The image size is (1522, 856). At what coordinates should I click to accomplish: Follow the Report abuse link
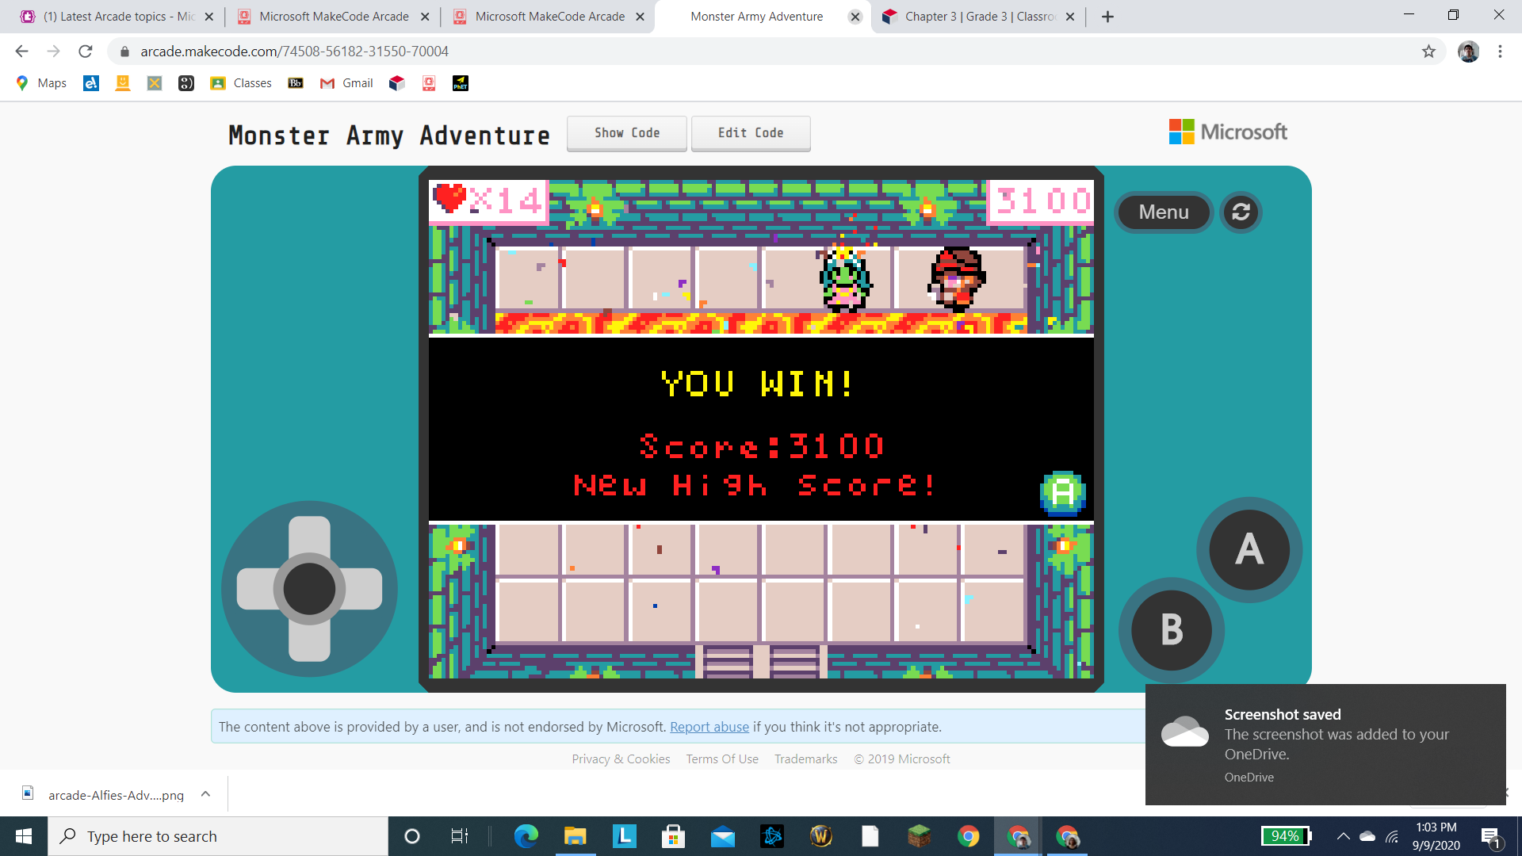709,727
